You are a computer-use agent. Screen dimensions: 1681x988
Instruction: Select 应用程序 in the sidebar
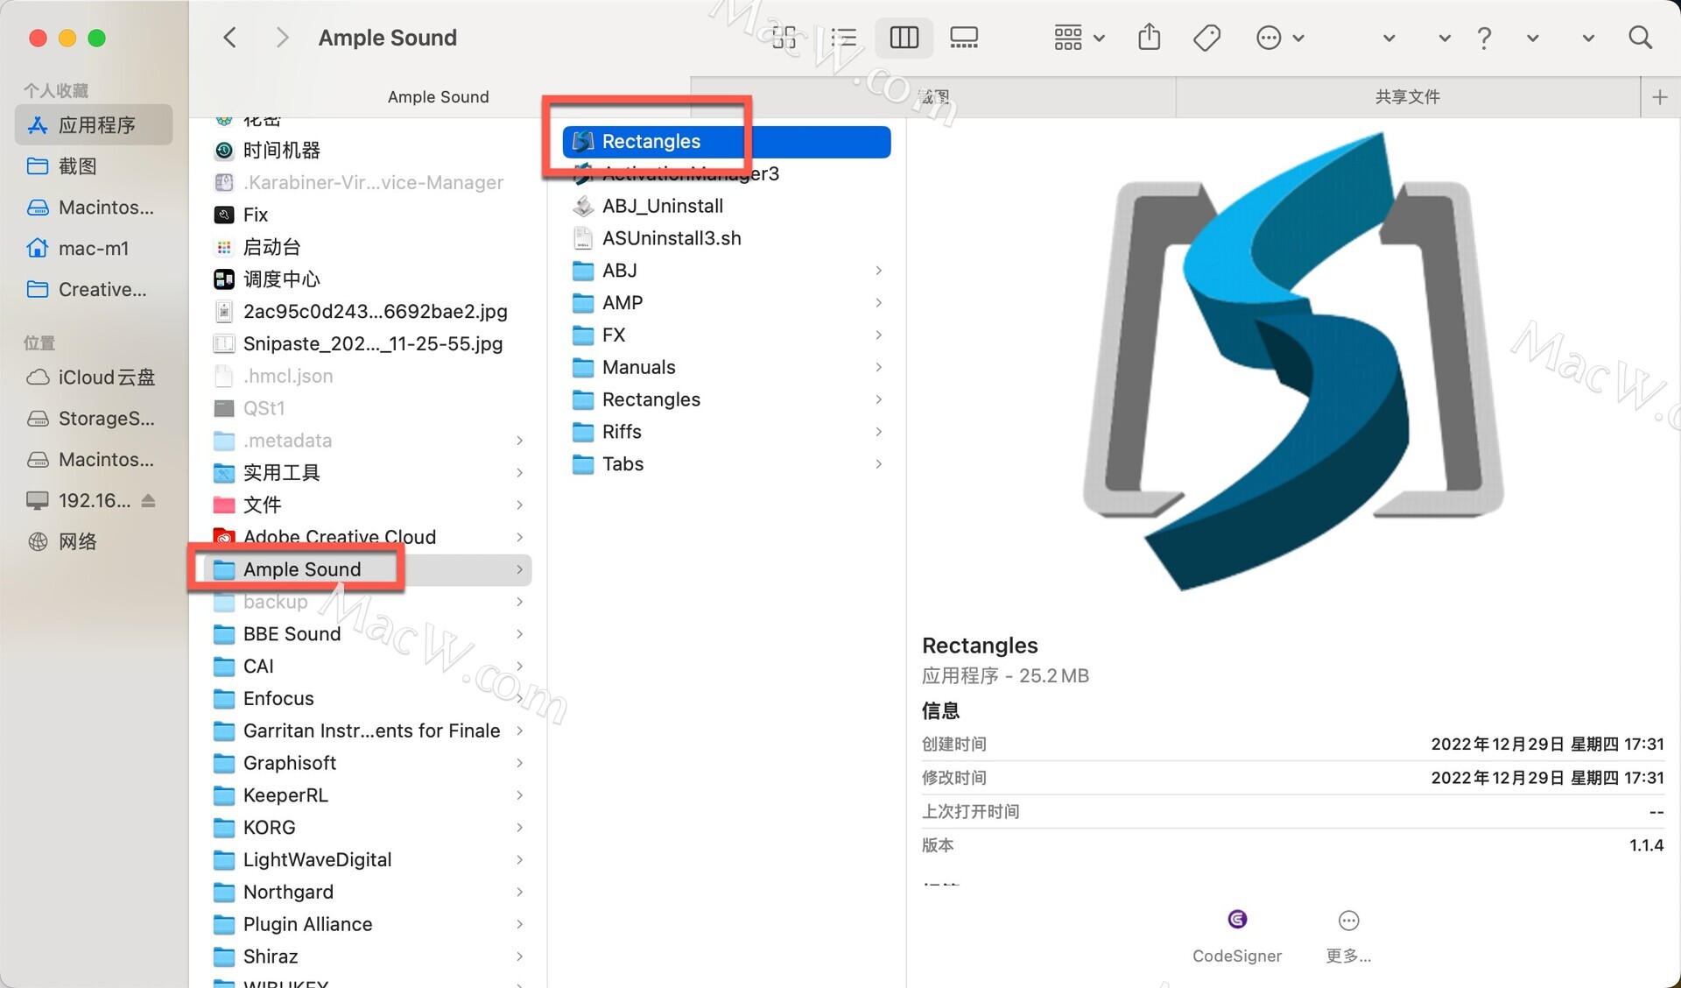95,125
